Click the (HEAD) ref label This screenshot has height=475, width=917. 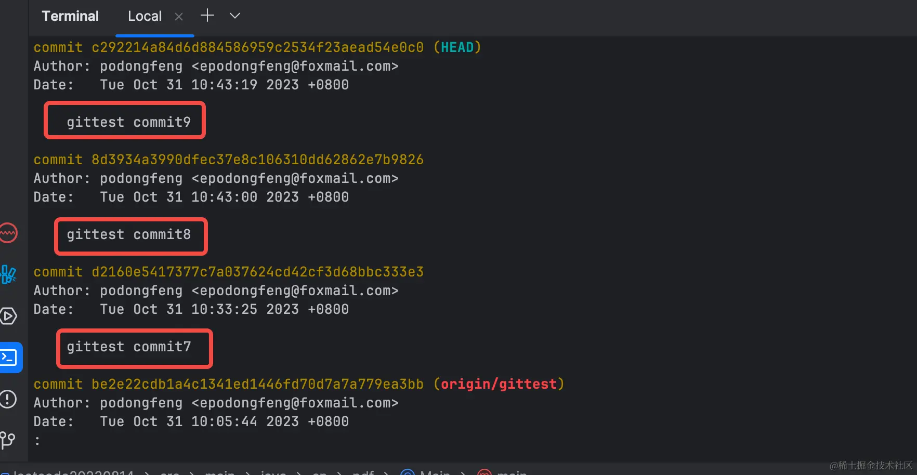tap(457, 47)
